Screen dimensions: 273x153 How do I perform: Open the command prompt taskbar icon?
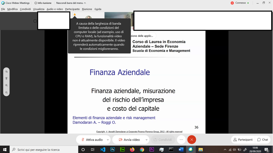click(x=171, y=150)
